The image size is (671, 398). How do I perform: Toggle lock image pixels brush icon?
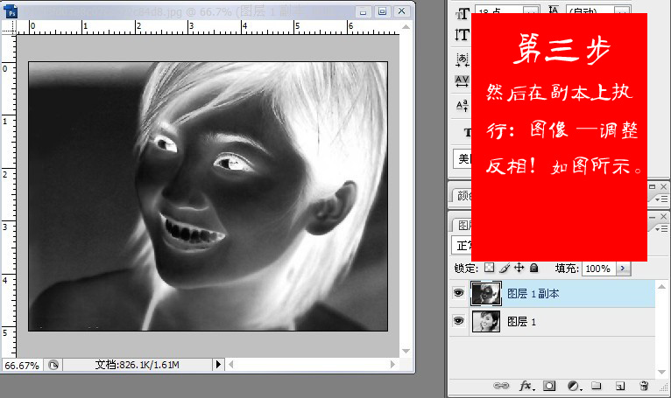[504, 268]
